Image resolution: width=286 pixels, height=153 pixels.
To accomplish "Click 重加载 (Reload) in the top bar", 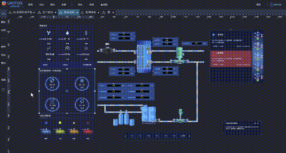I will 104,4.
